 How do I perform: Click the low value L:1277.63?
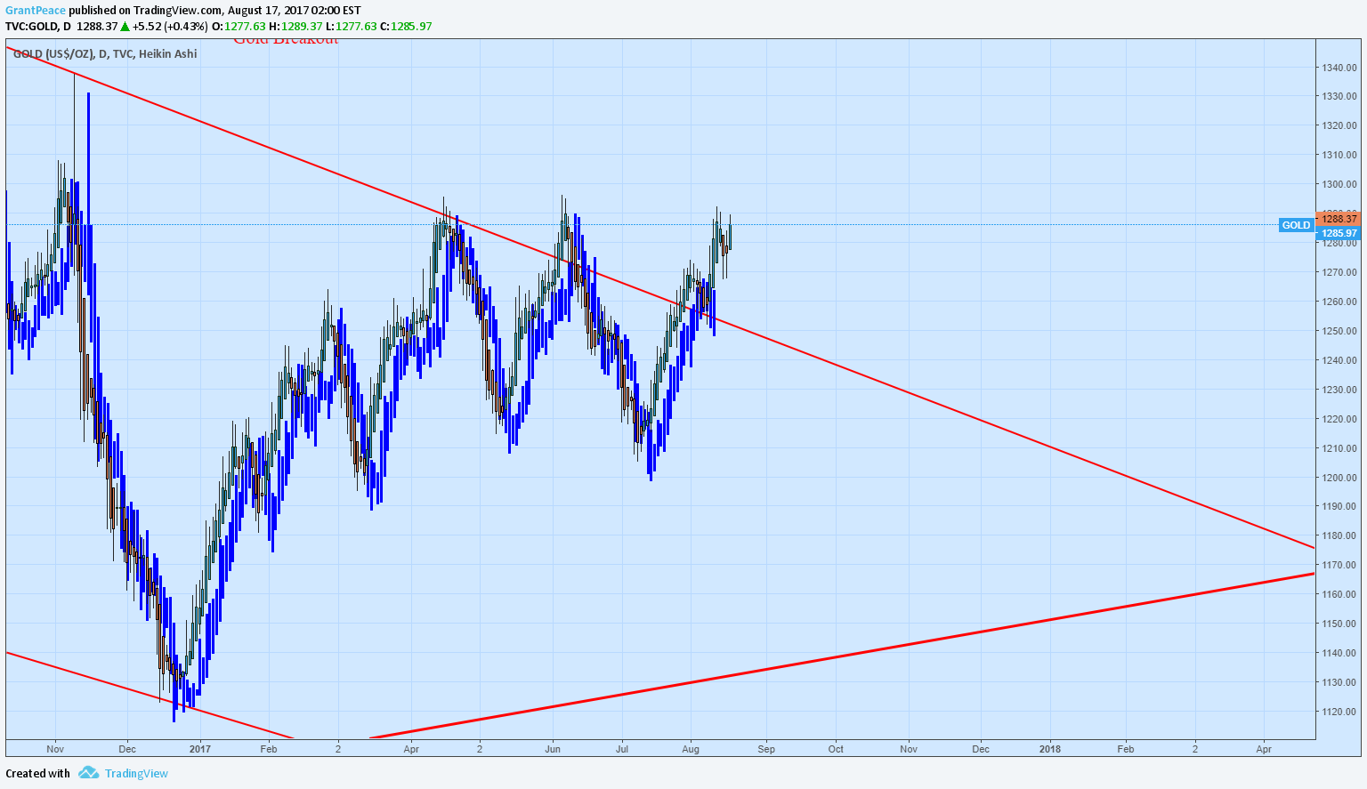(x=352, y=27)
